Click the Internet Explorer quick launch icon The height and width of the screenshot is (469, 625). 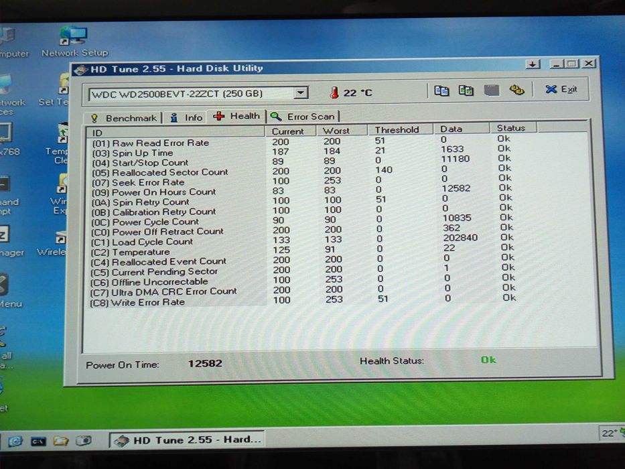pyautogui.click(x=15, y=441)
